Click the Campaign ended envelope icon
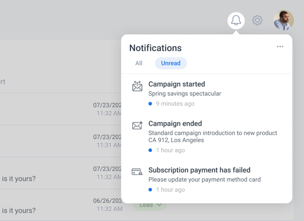 137,126
